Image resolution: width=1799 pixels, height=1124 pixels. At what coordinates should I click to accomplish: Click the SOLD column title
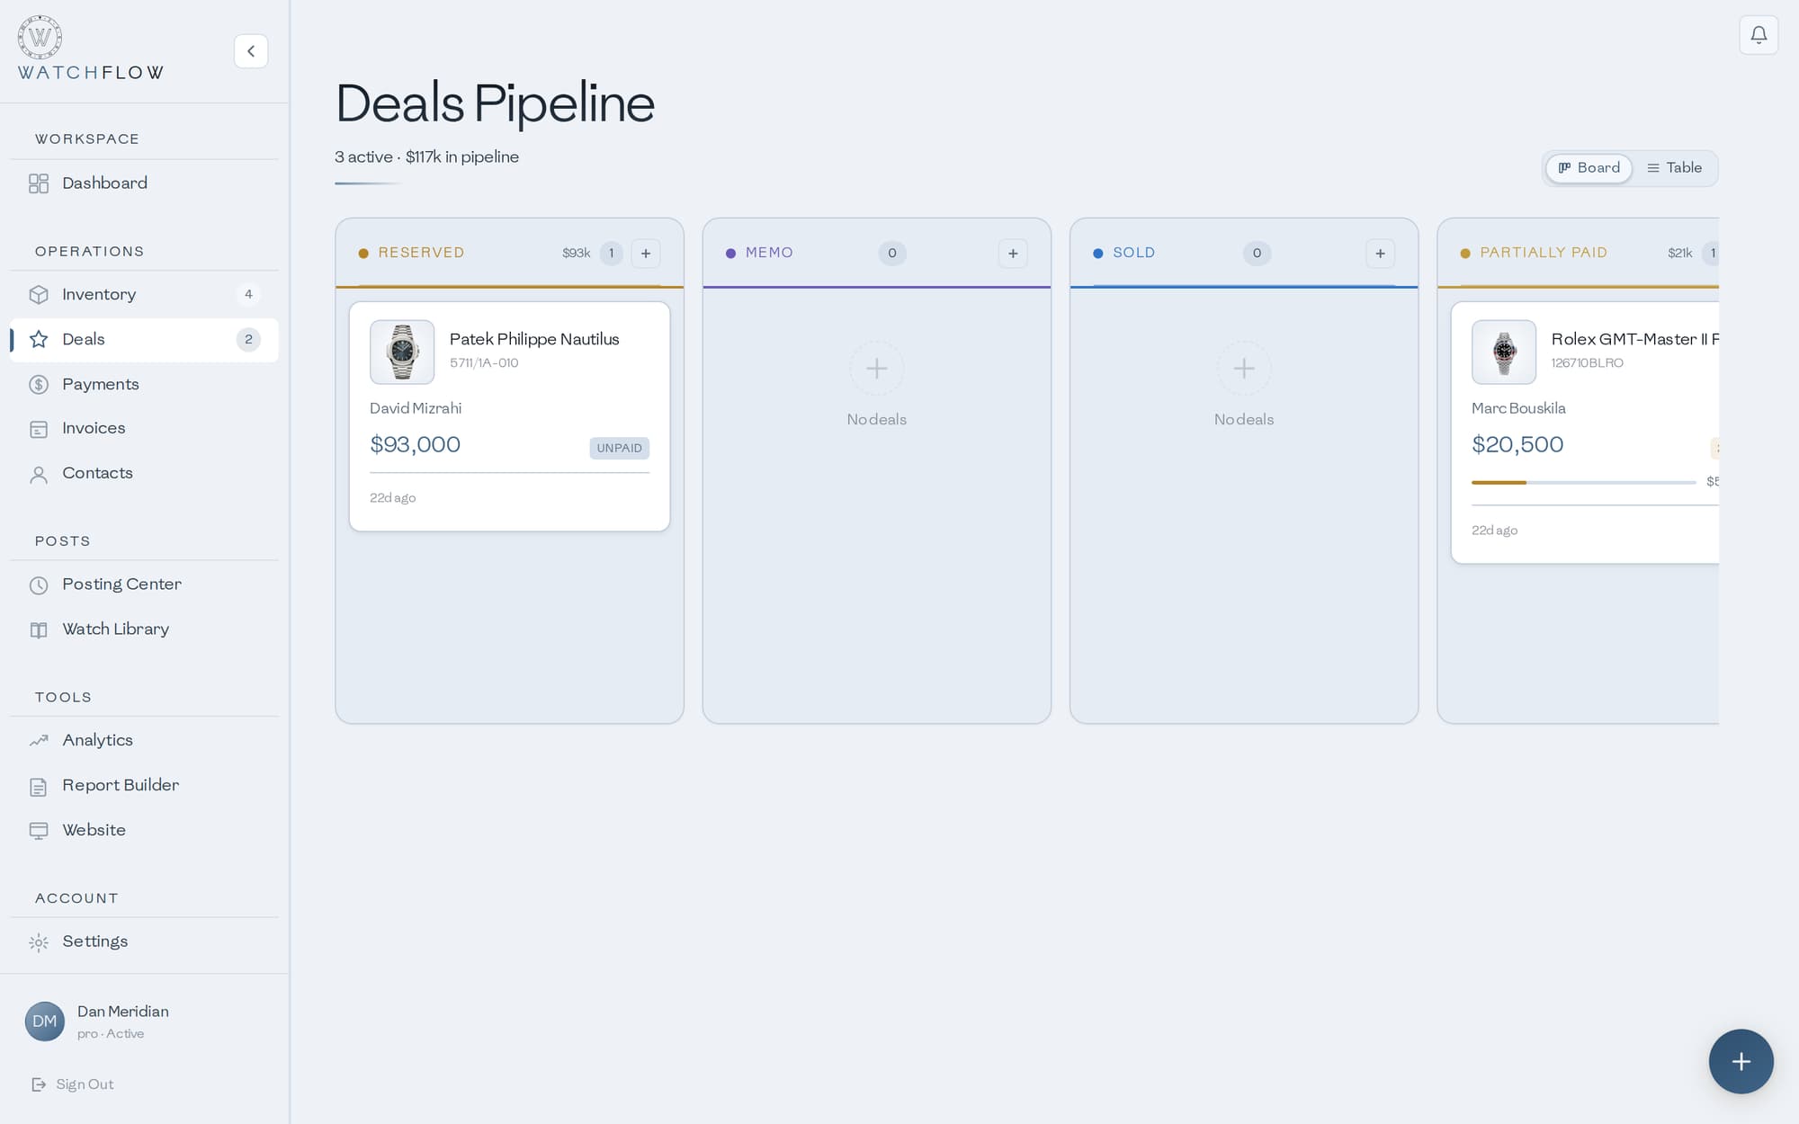[1133, 253]
